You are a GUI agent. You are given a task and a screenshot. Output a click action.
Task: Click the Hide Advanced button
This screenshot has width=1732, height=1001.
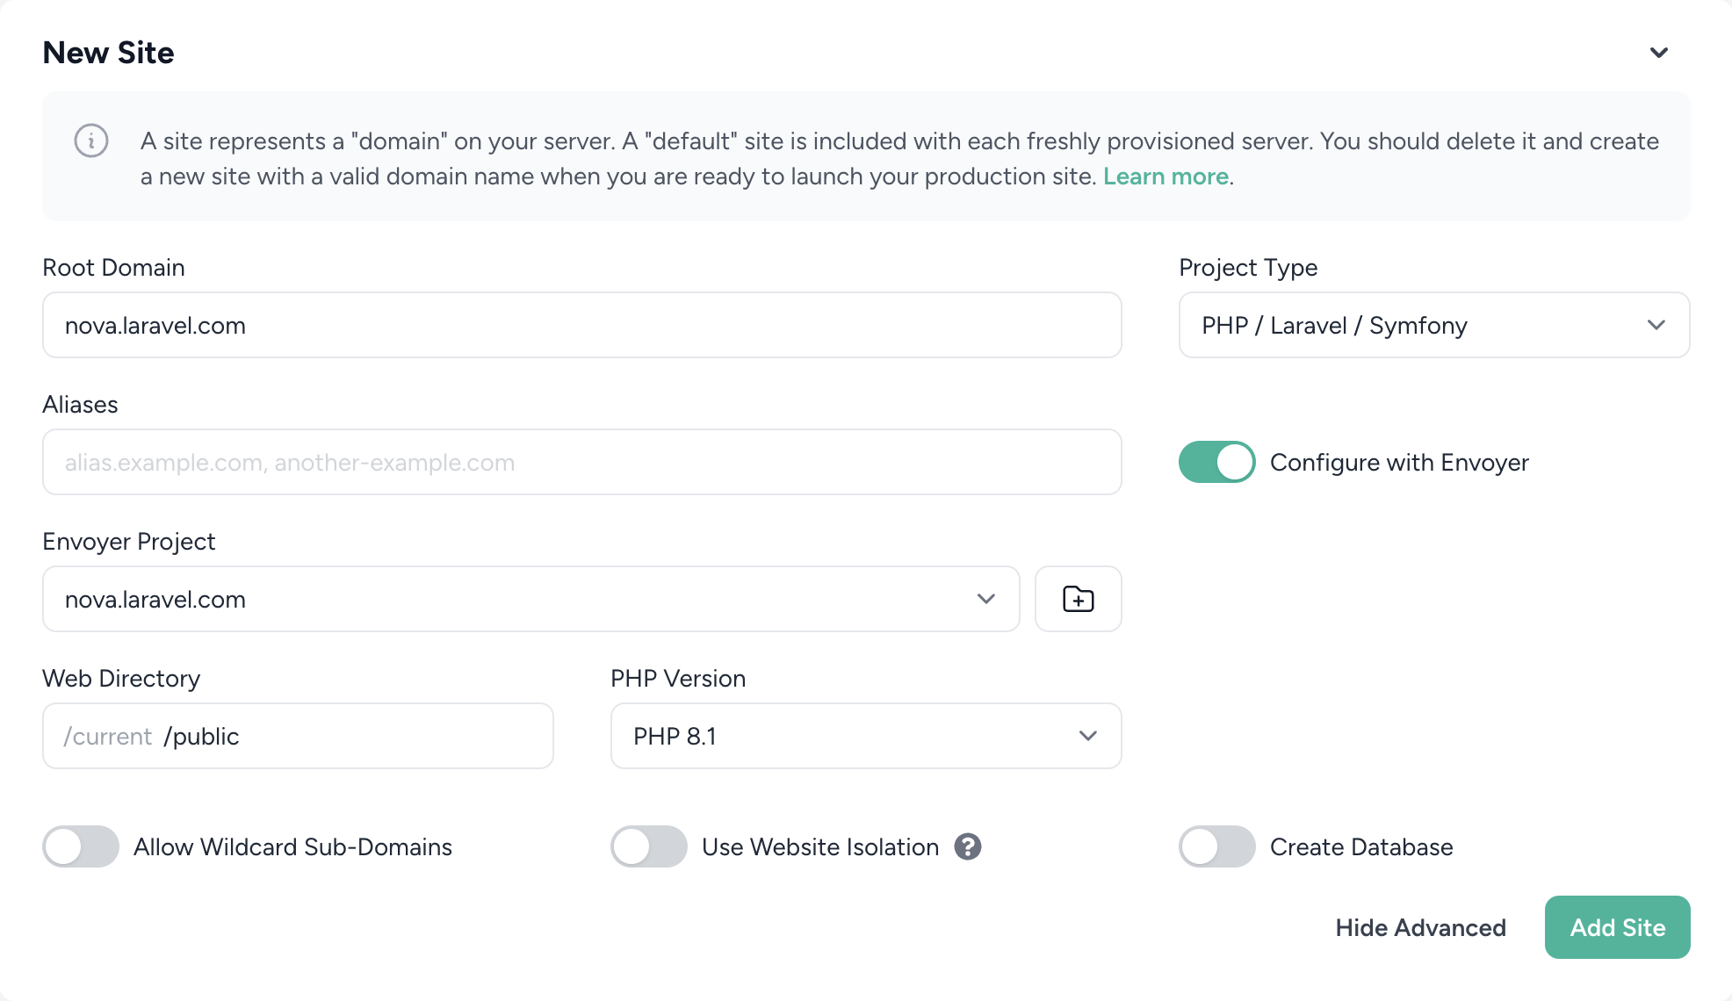1422,928
